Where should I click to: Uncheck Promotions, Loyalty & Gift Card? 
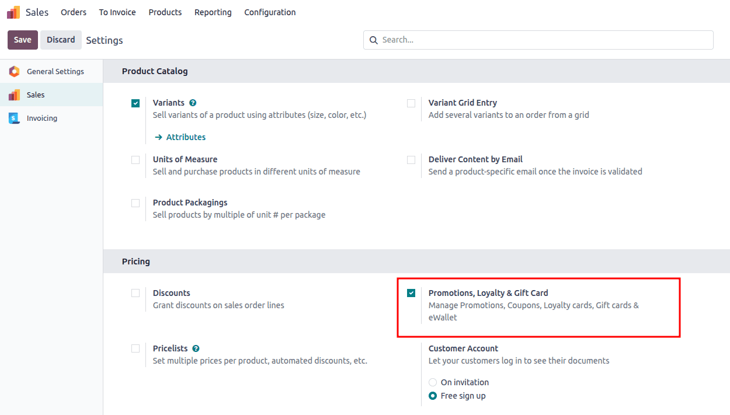411,292
